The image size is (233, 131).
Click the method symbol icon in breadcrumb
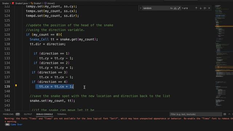(46, 3)
